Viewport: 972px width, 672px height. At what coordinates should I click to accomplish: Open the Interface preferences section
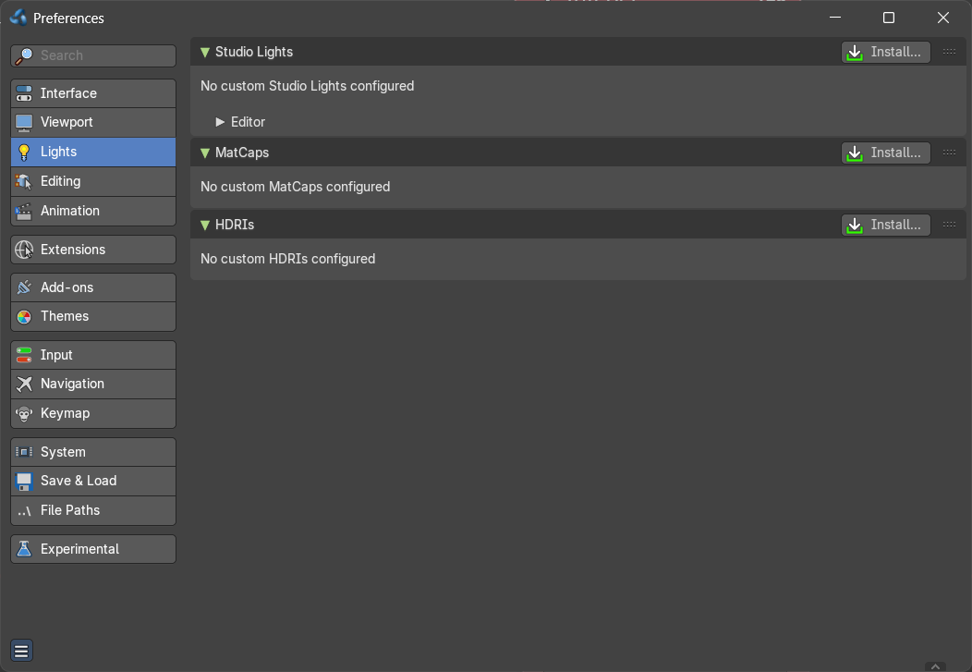pyautogui.click(x=93, y=93)
